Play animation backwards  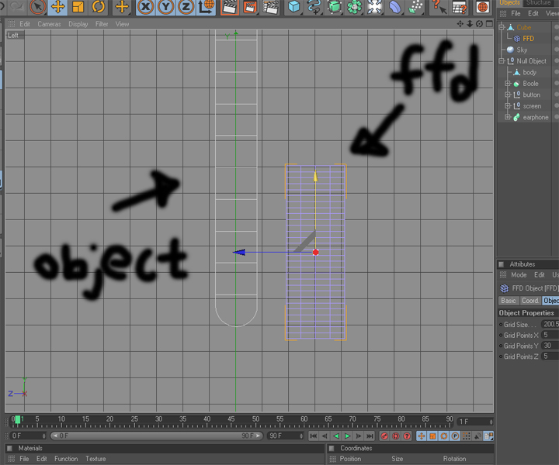click(336, 436)
